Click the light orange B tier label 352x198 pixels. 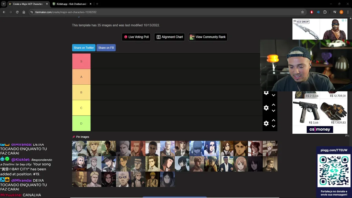pyautogui.click(x=81, y=92)
